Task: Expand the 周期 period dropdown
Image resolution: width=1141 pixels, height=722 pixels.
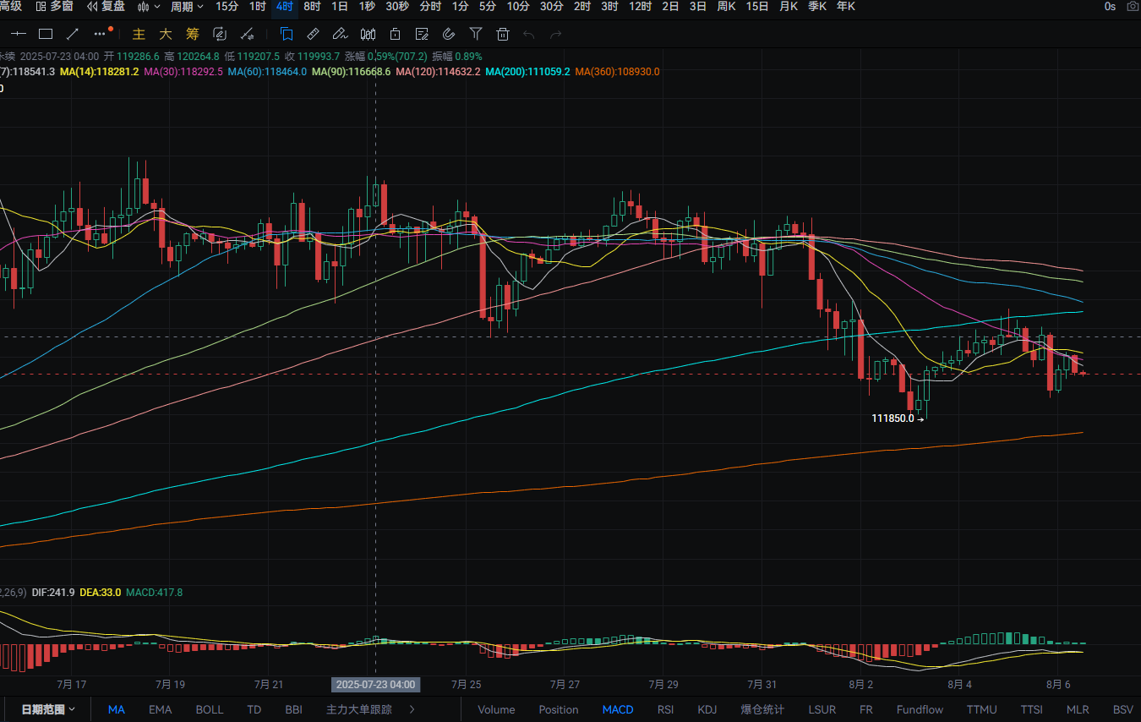Action: point(187,7)
